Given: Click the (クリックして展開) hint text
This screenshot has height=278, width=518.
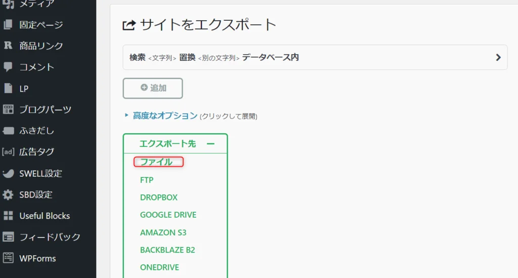Looking at the screenshot, I should (228, 116).
